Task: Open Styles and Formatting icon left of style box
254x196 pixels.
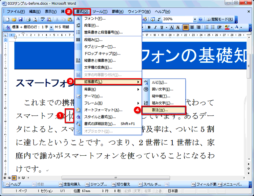Action: click(x=7, y=27)
